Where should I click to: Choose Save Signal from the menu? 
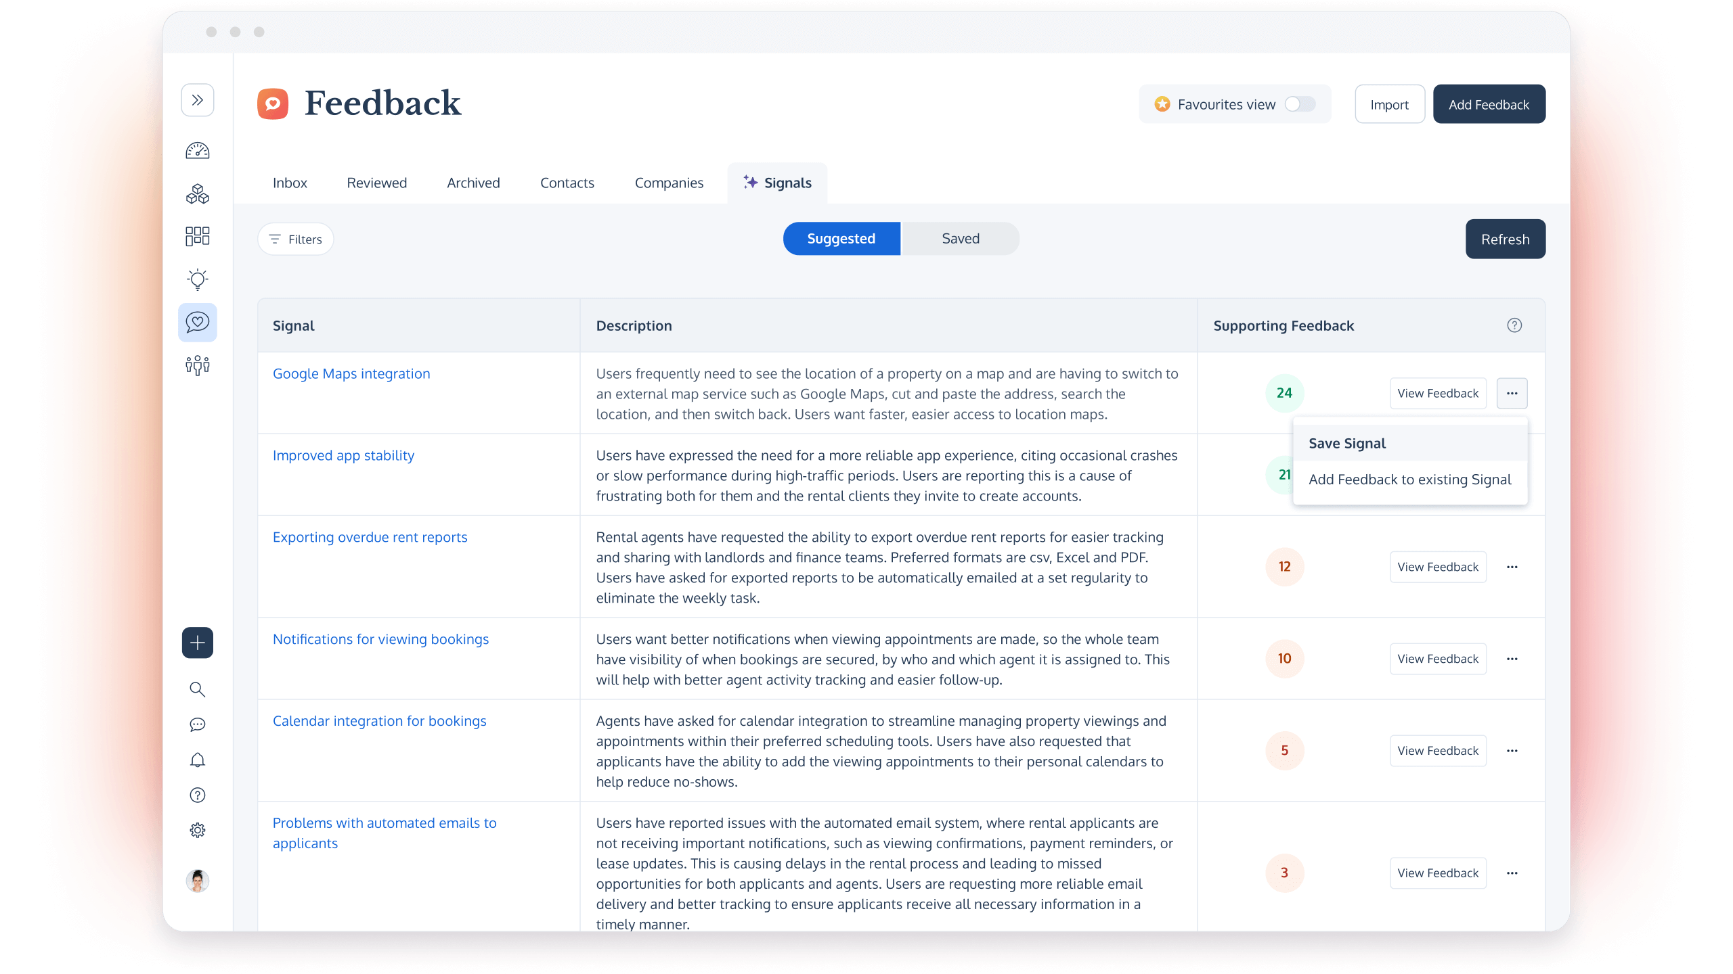pyautogui.click(x=1409, y=444)
